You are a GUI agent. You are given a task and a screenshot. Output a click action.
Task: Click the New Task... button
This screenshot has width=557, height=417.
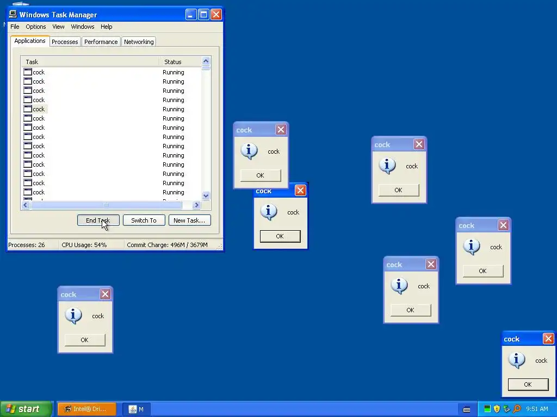pyautogui.click(x=189, y=220)
